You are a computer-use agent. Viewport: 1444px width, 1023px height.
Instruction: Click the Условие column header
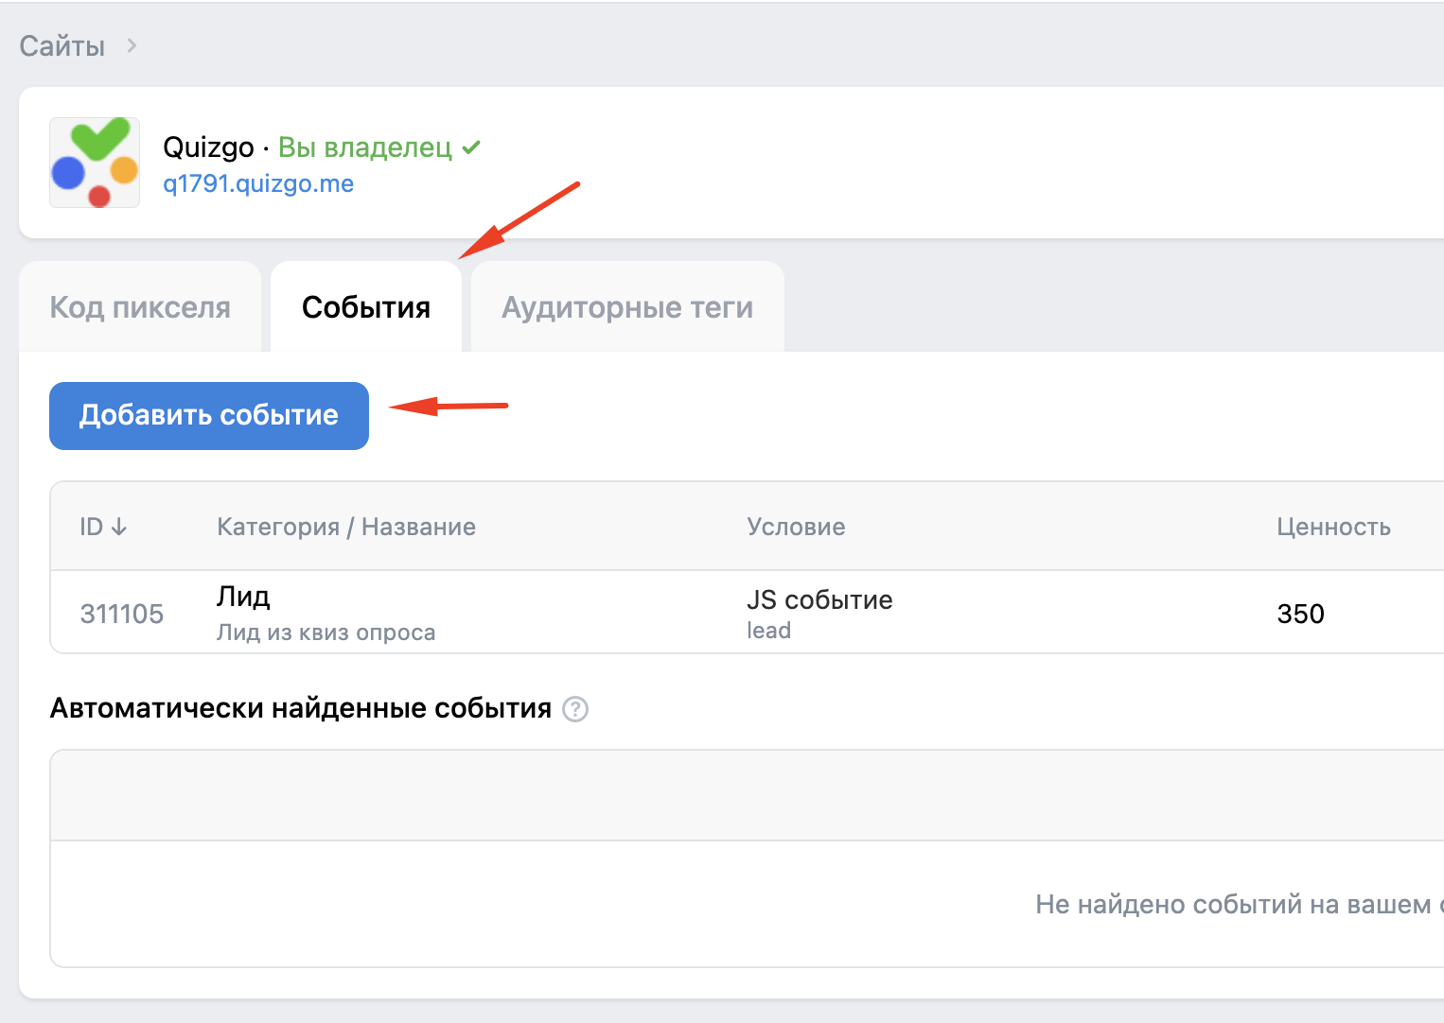tap(796, 527)
